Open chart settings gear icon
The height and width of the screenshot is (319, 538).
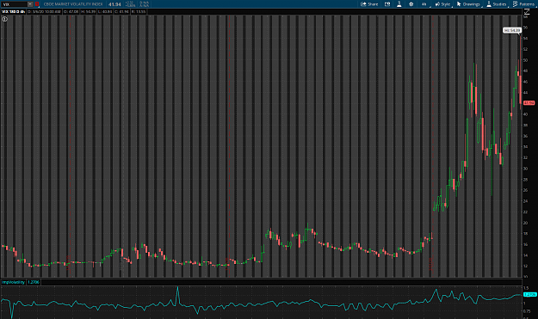411,4
